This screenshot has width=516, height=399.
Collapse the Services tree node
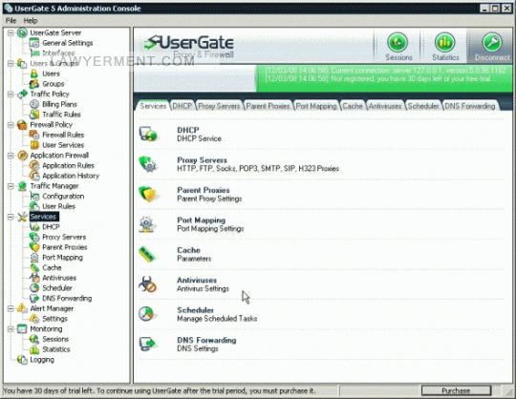tap(11, 217)
